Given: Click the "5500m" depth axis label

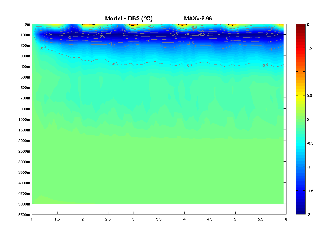Looking at the screenshot, I should pos(24,215).
